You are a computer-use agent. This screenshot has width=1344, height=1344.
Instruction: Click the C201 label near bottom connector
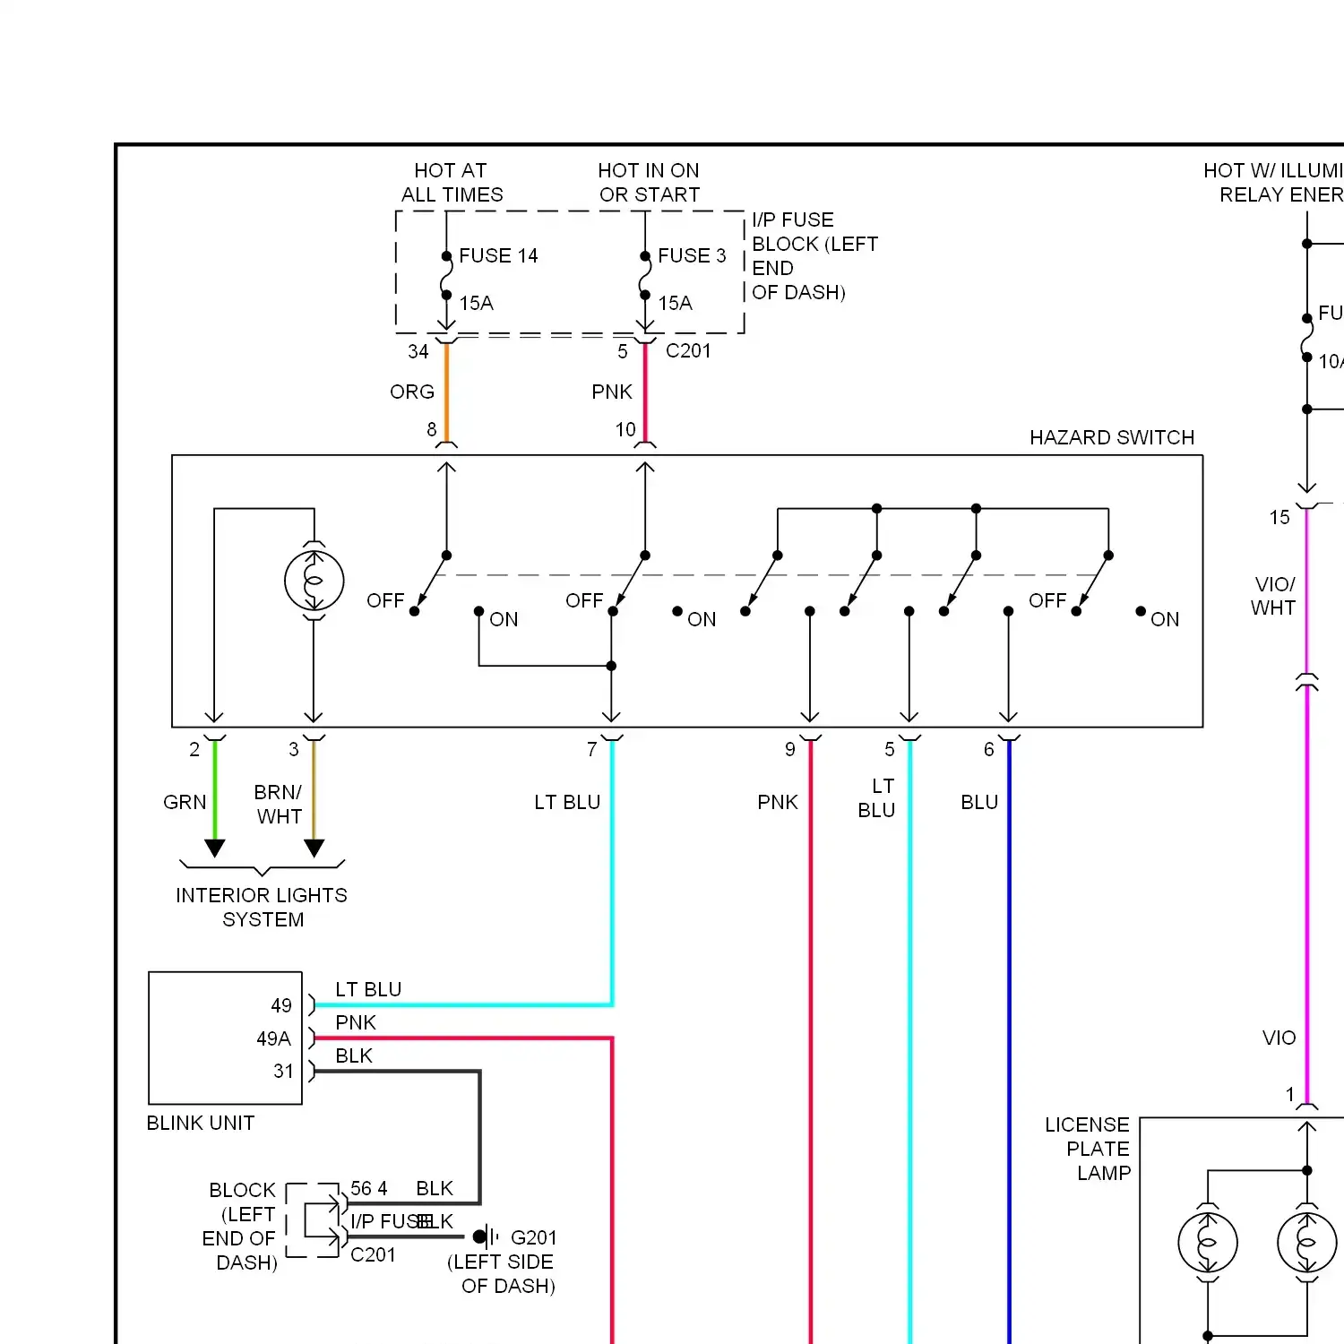pos(373,1254)
